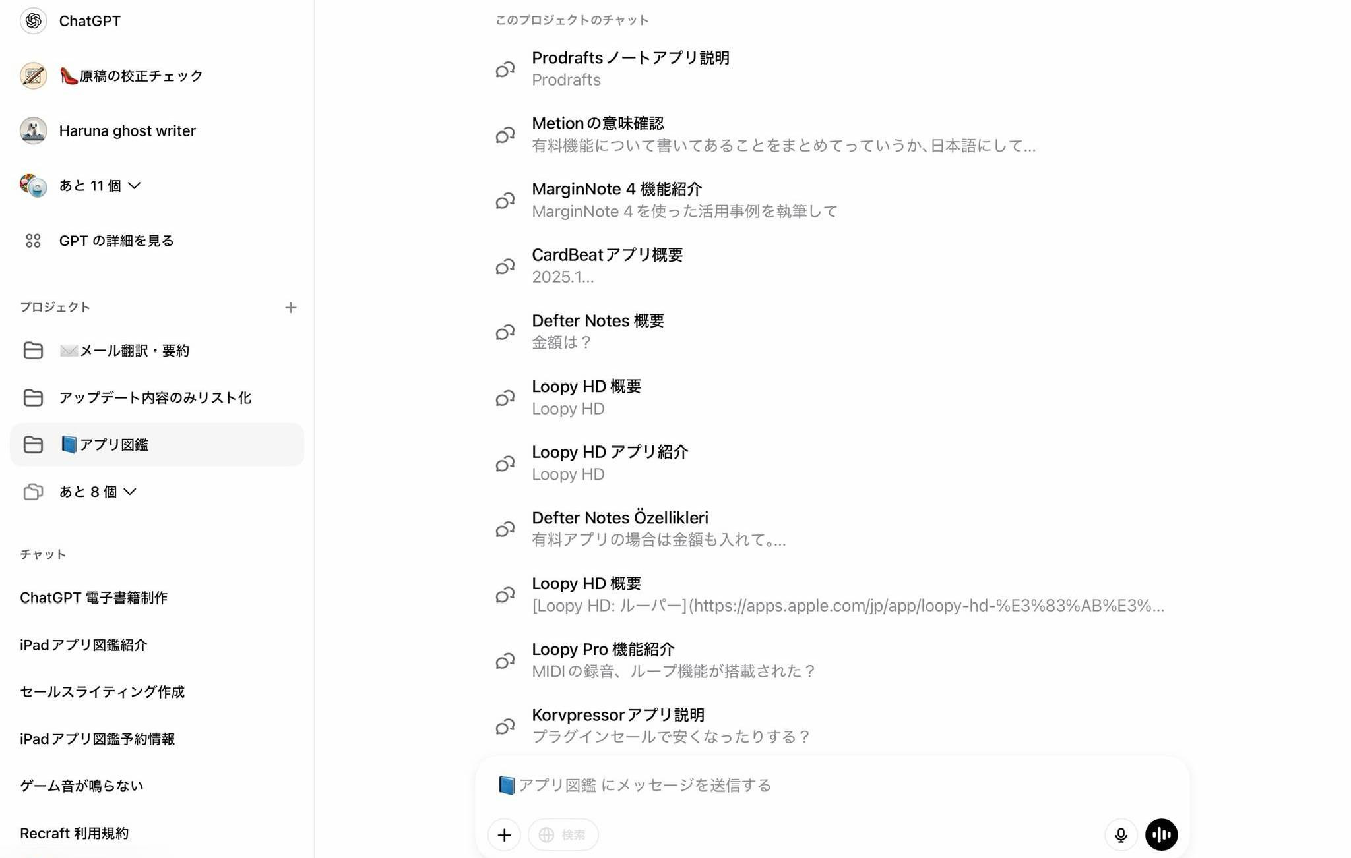Select the アプリ図鑑 project

[x=157, y=445]
